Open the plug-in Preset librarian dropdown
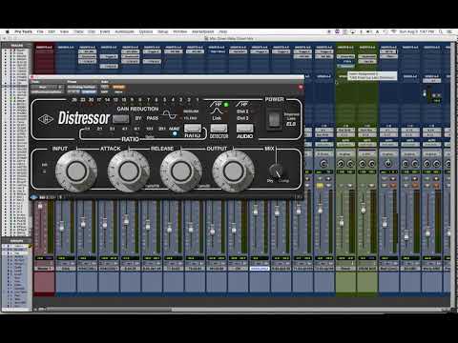This screenshot has height=343, width=458. pyautogui.click(x=82, y=87)
